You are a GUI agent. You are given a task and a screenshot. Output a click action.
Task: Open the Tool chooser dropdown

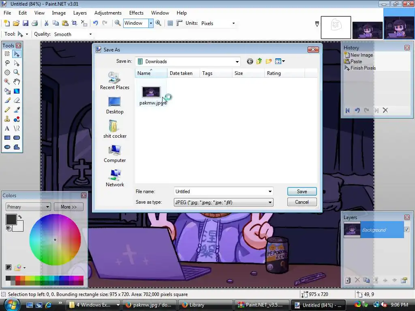(27, 34)
